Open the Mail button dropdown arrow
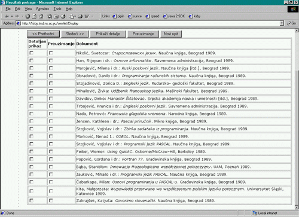 [75, 16]
